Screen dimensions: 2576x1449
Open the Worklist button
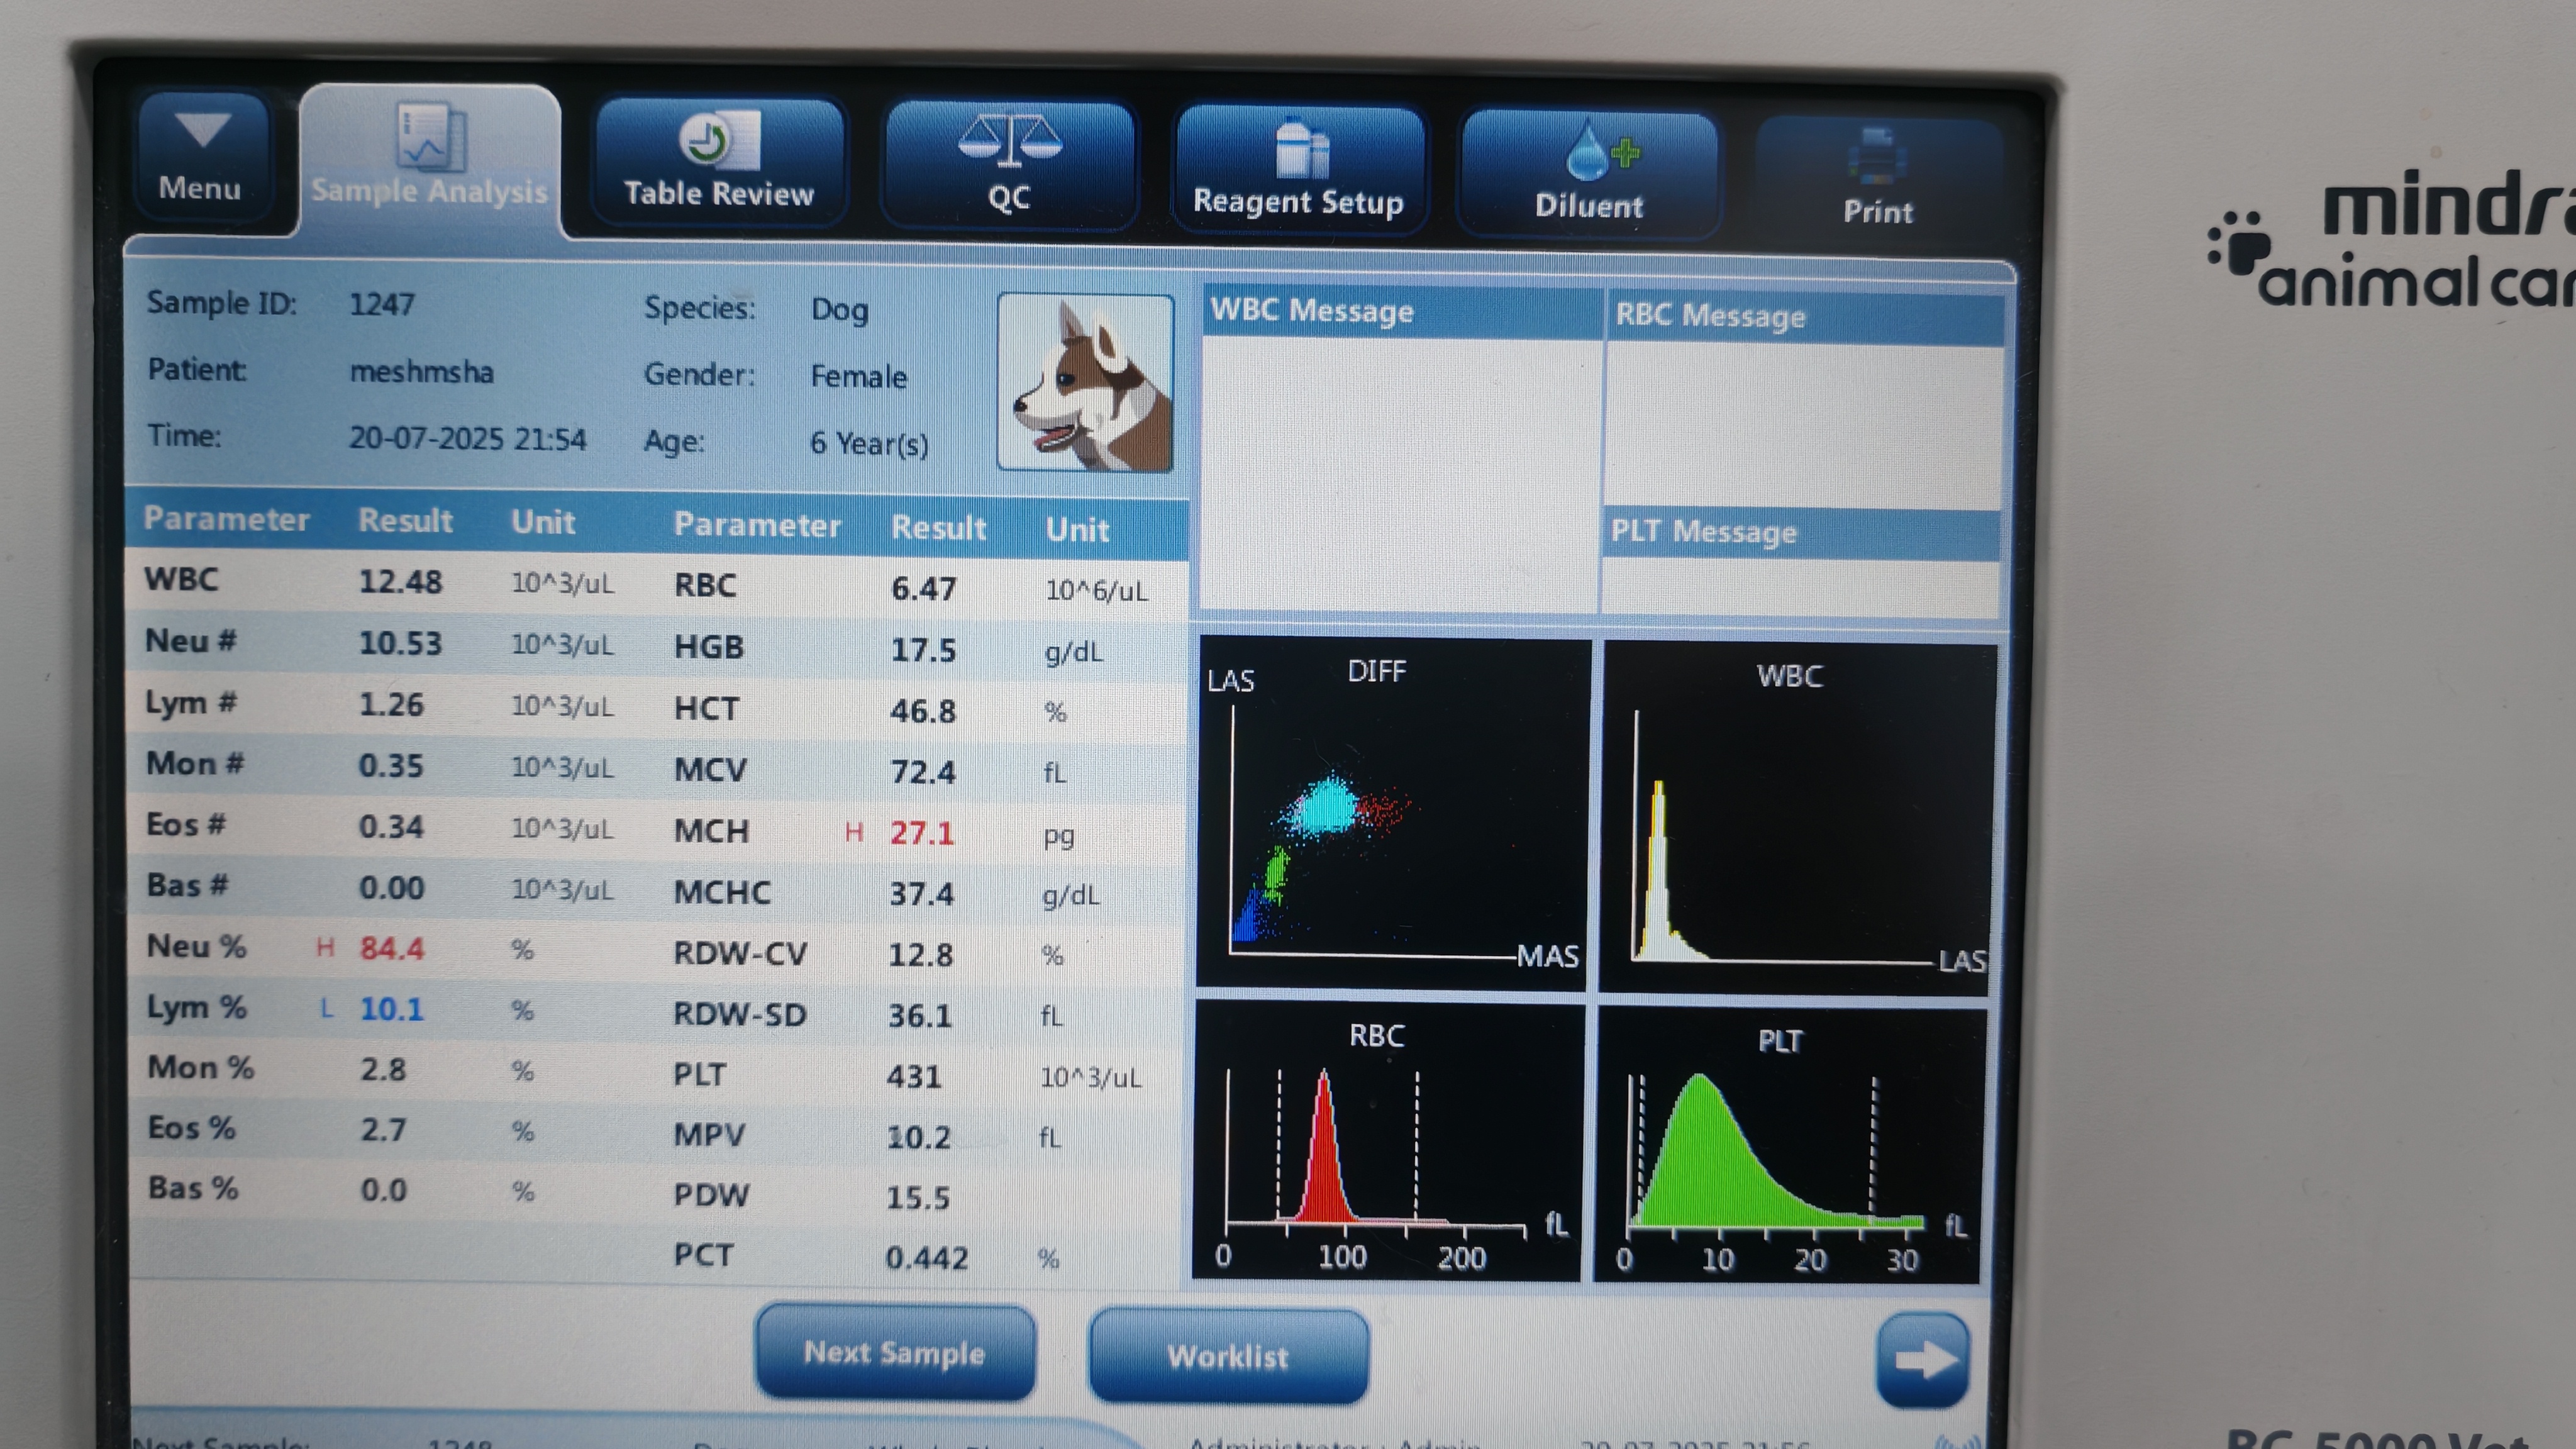(1228, 1356)
